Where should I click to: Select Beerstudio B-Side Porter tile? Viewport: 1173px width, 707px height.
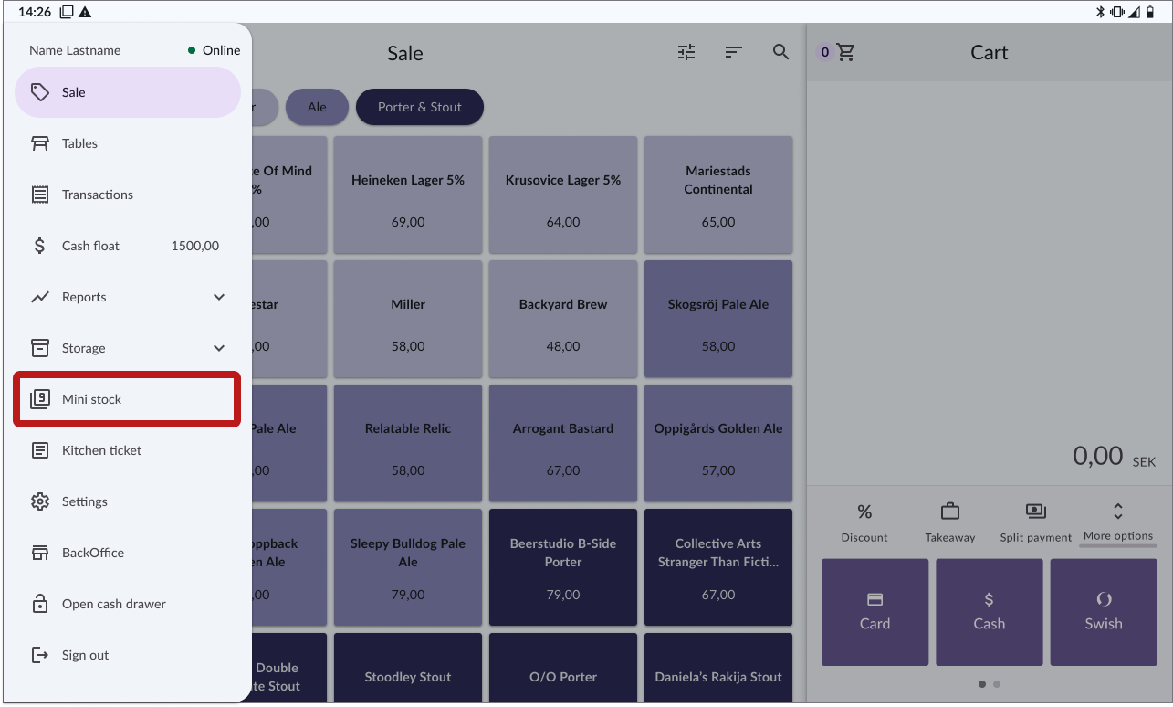(x=563, y=568)
